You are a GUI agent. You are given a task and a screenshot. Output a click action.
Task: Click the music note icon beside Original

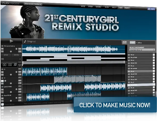click(25, 41)
